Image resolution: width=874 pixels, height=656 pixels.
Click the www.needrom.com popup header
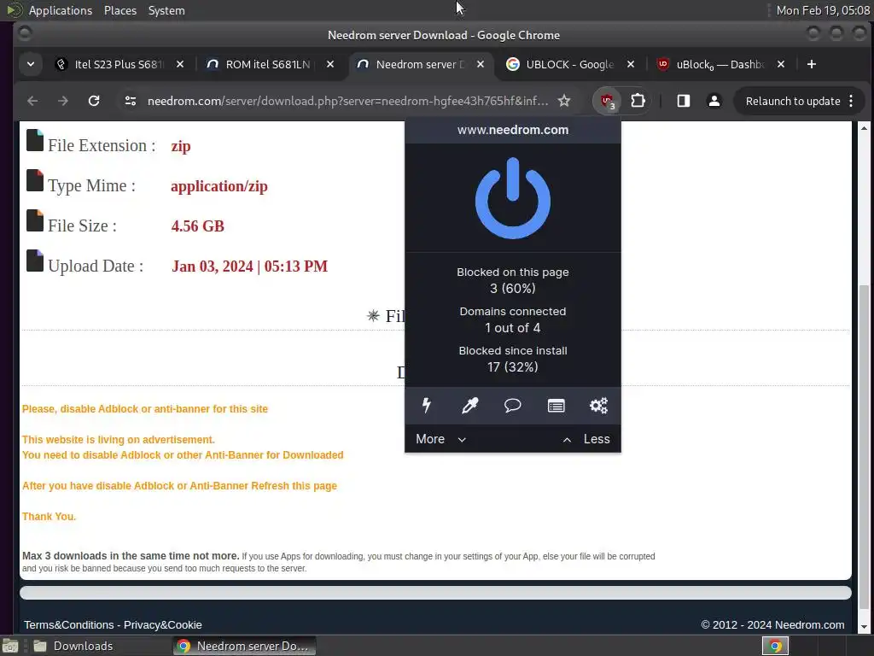pyautogui.click(x=513, y=130)
